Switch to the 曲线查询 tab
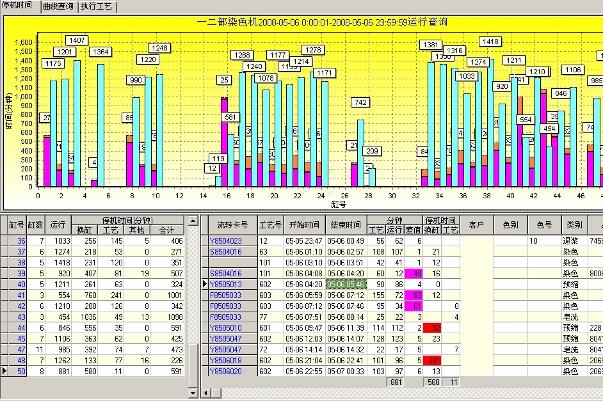603x401 pixels. coord(58,6)
